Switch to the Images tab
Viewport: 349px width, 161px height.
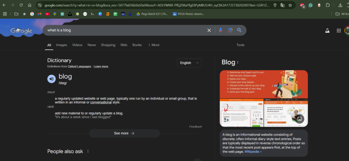click(x=61, y=45)
